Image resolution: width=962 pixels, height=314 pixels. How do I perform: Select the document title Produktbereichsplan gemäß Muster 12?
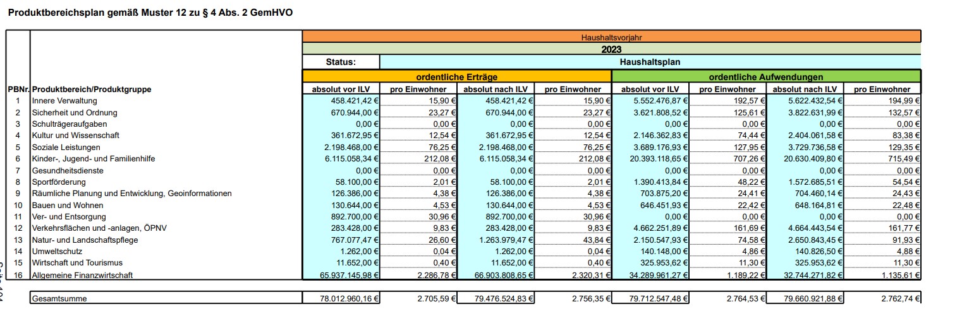[x=150, y=13]
